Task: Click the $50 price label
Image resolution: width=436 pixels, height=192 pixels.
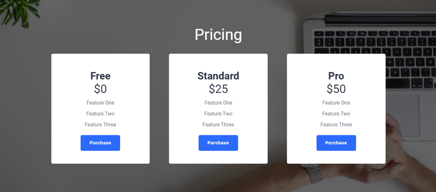Action: pyautogui.click(x=336, y=89)
